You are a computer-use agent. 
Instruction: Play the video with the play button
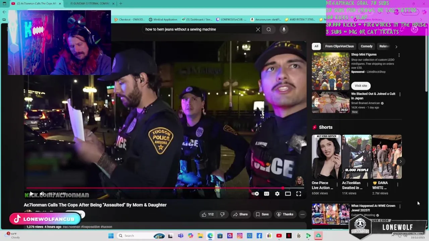click(x=31, y=194)
